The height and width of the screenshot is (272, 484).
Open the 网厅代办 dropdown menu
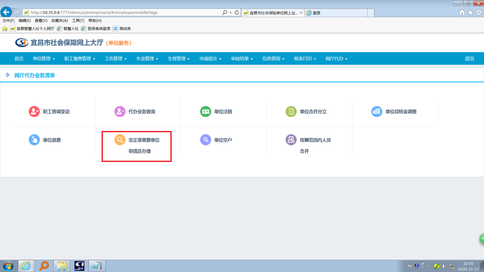tap(336, 59)
